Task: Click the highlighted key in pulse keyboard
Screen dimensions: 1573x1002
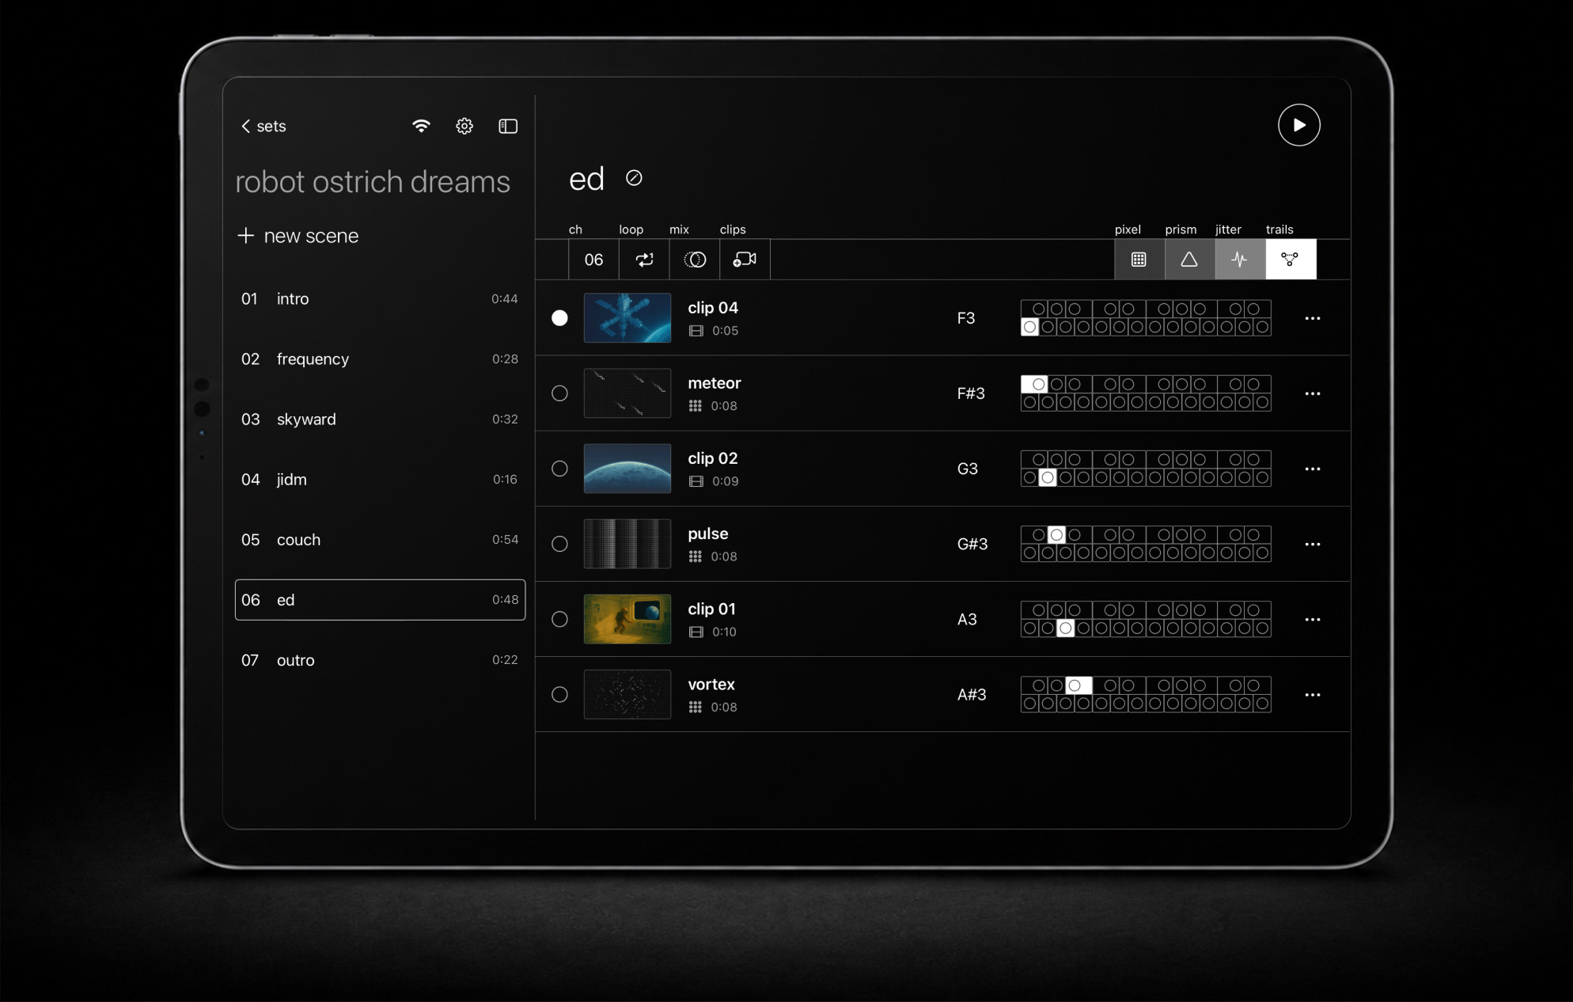Action: tap(1056, 535)
